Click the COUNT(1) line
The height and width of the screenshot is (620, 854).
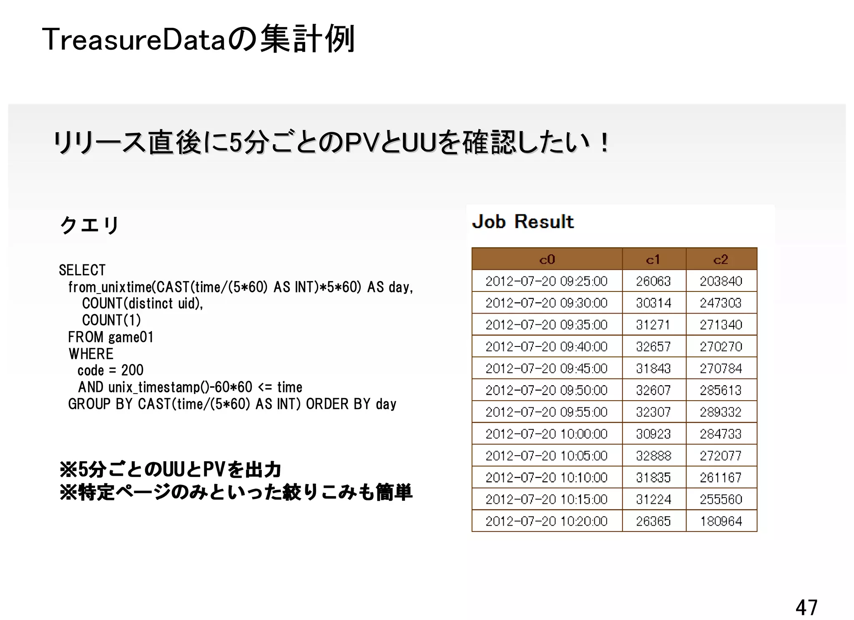click(112, 320)
